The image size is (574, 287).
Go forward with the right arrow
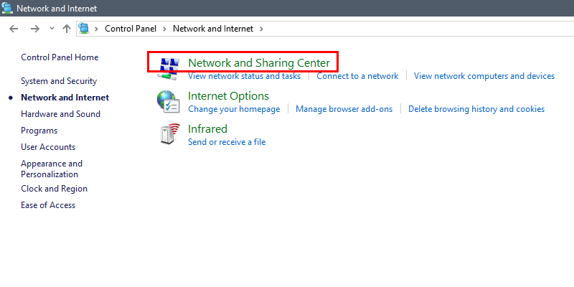pyautogui.click(x=34, y=29)
